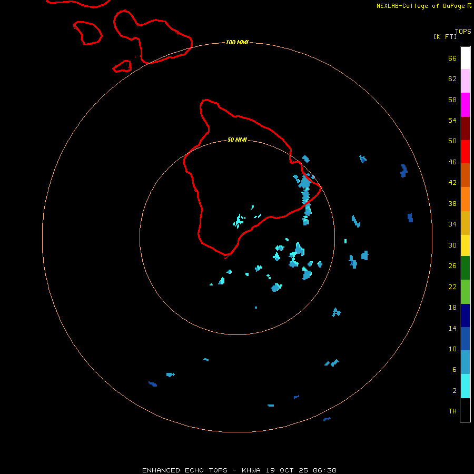Click the "[K FT]" units label
This screenshot has height=474, width=474.
(x=445, y=37)
